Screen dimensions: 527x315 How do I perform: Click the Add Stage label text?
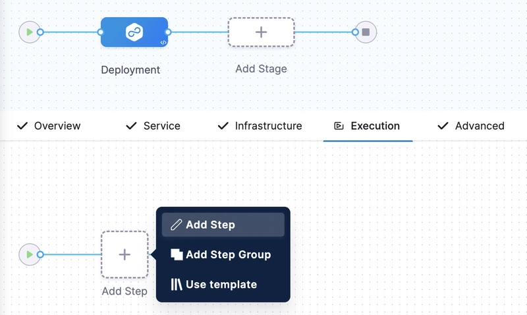261,69
